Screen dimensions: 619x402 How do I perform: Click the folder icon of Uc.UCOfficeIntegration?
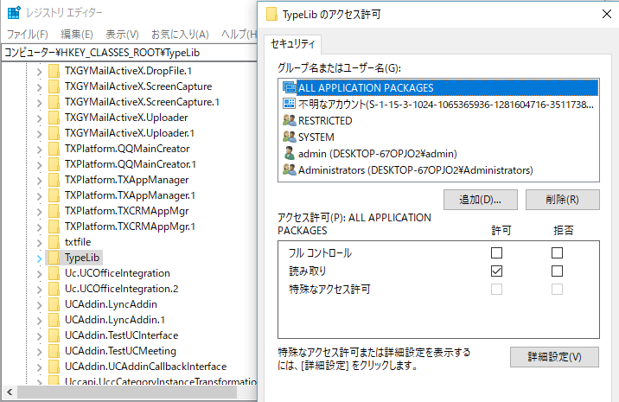tap(54, 273)
